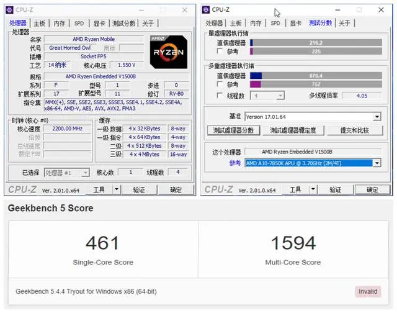This screenshot has width=397, height=313.
Task: Click the AMD Ryzen logo image
Action: pos(169,52)
